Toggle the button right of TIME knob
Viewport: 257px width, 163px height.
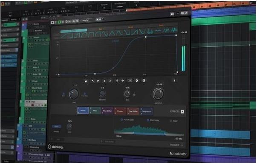pyautogui.click(x=84, y=94)
